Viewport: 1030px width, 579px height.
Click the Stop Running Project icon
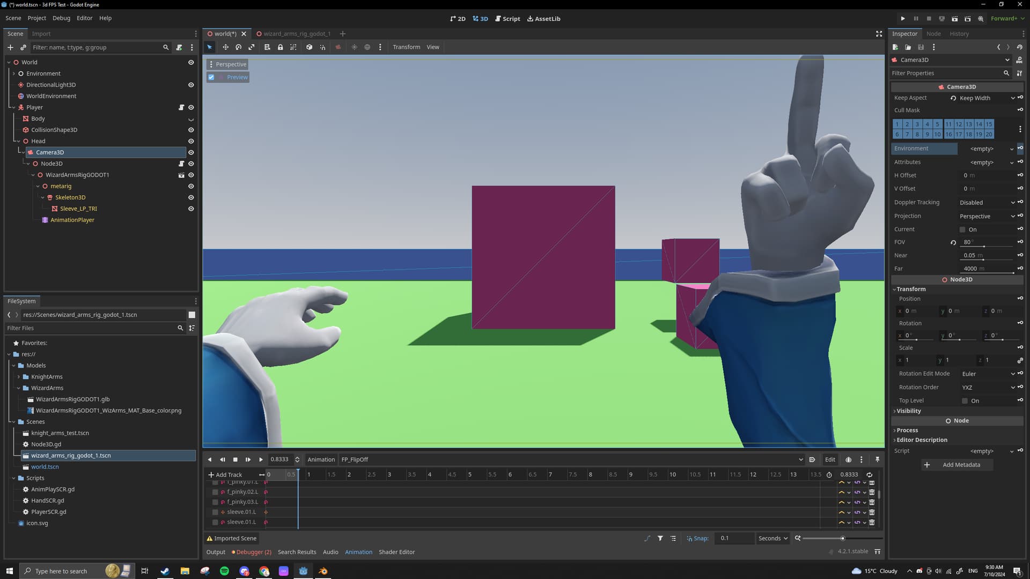point(929,18)
